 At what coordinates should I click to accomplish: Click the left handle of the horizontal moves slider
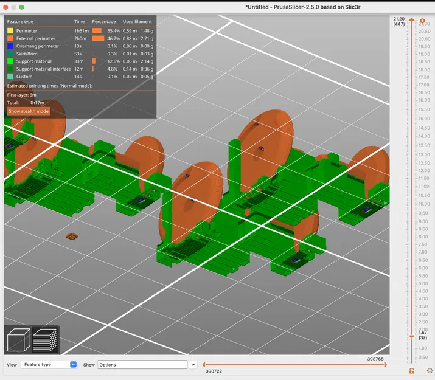point(204,365)
